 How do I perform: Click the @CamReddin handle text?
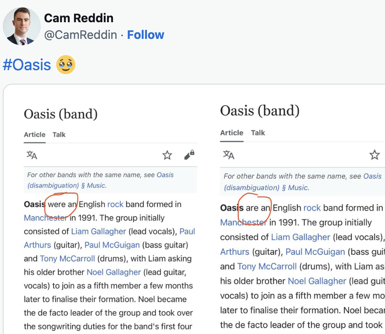[80, 35]
